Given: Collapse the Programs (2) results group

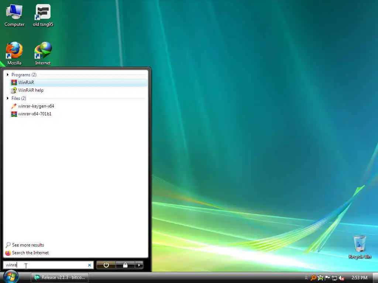Looking at the screenshot, I should click(x=7, y=74).
